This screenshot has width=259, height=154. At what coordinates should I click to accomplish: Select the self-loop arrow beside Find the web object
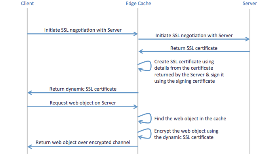tap(145, 118)
